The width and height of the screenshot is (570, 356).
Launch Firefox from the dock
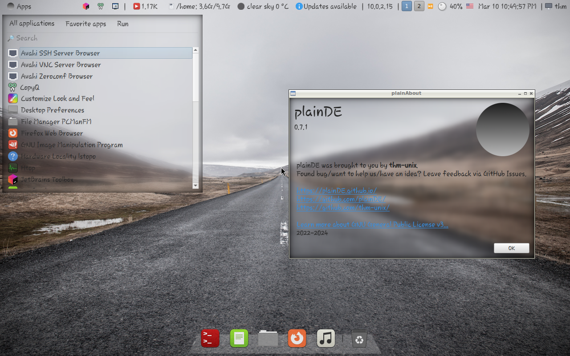[x=297, y=338]
